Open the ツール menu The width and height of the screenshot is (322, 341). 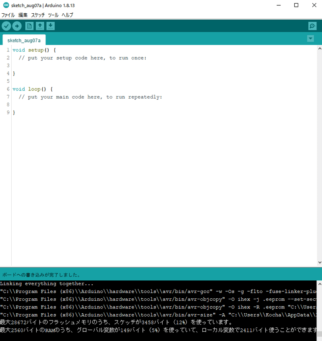(x=53, y=15)
